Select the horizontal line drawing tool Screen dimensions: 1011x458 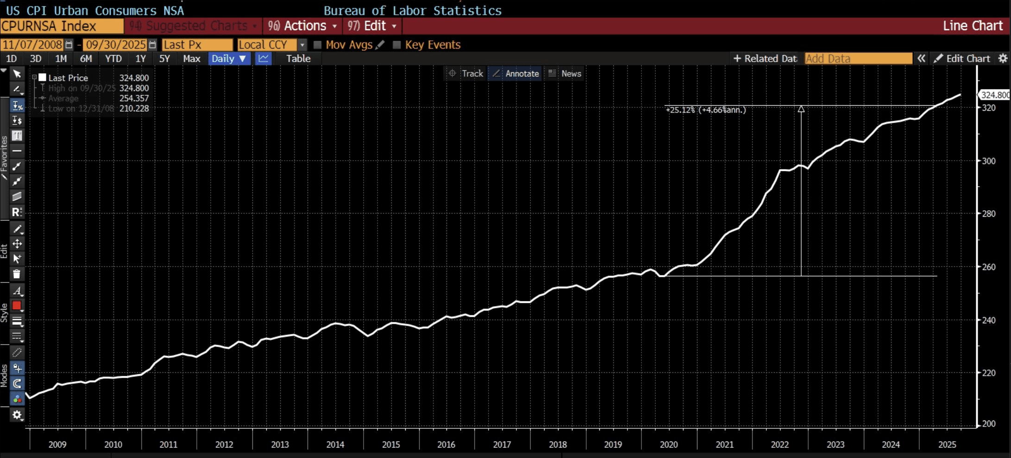tap(17, 151)
